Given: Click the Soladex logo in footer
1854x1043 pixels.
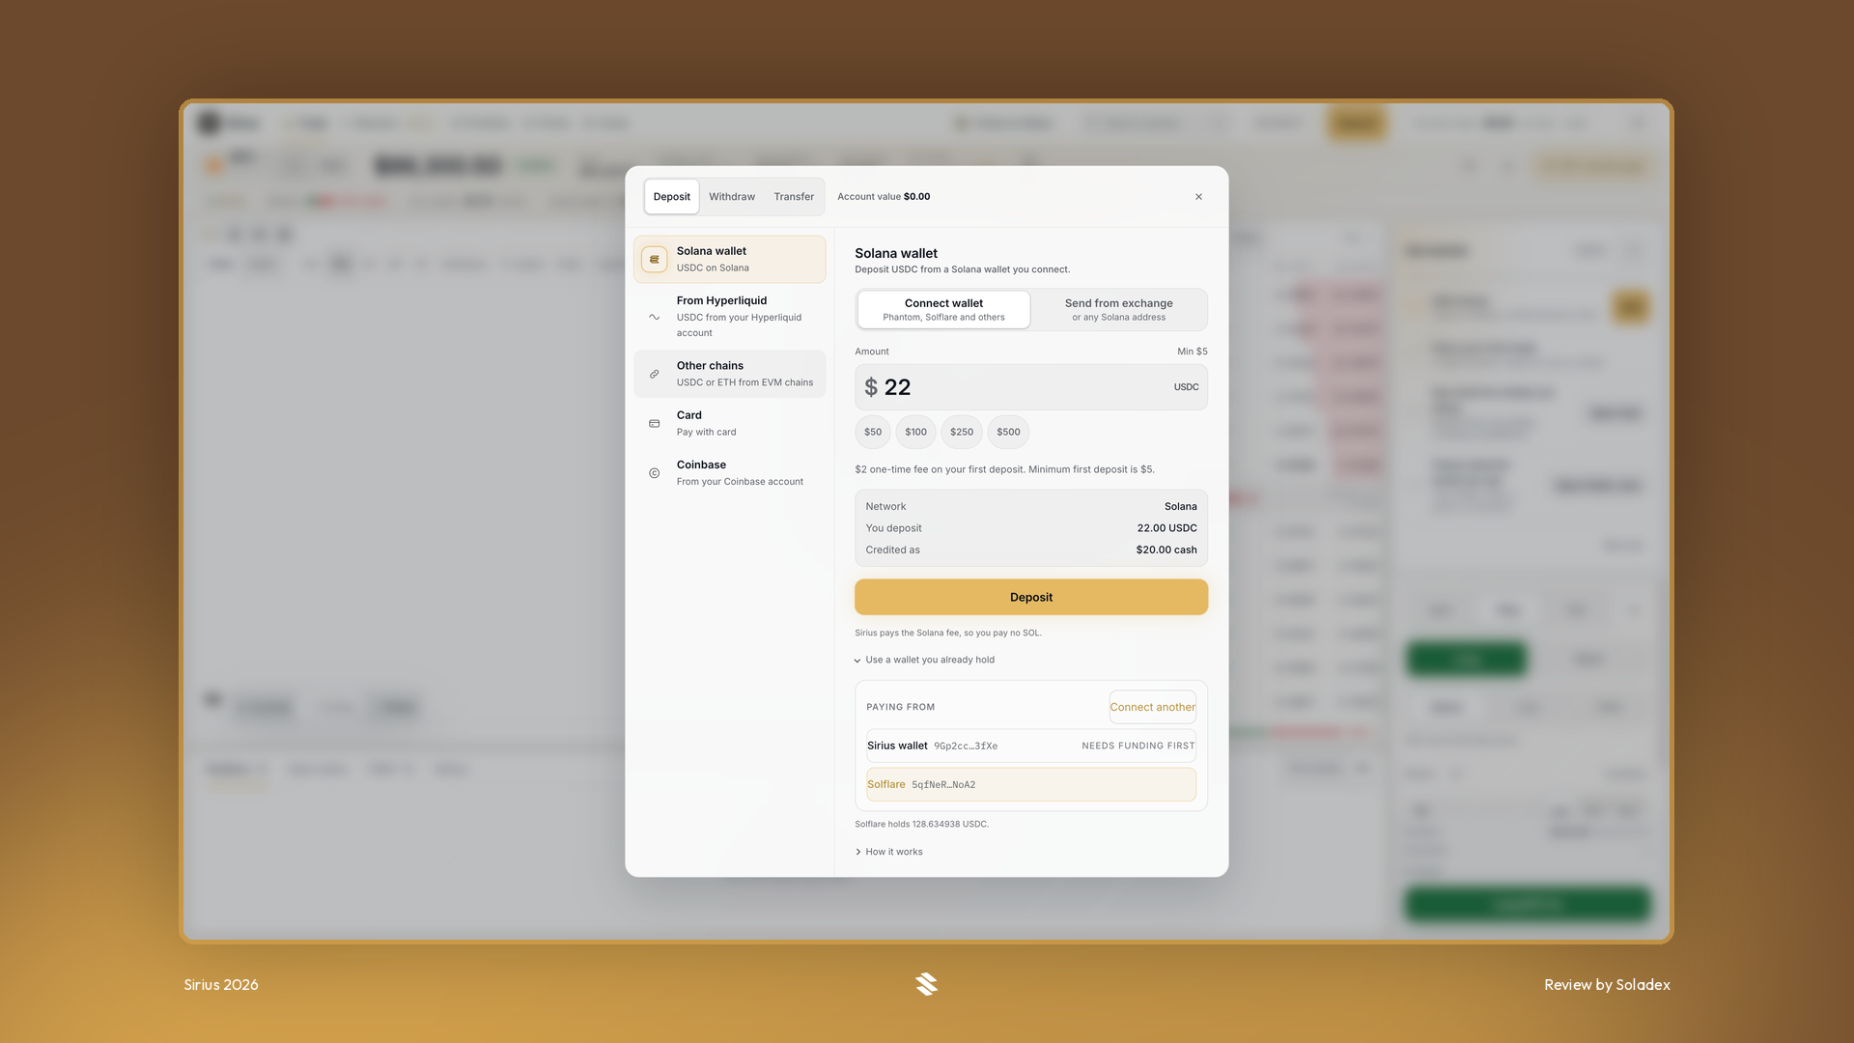Looking at the screenshot, I should [x=927, y=984].
